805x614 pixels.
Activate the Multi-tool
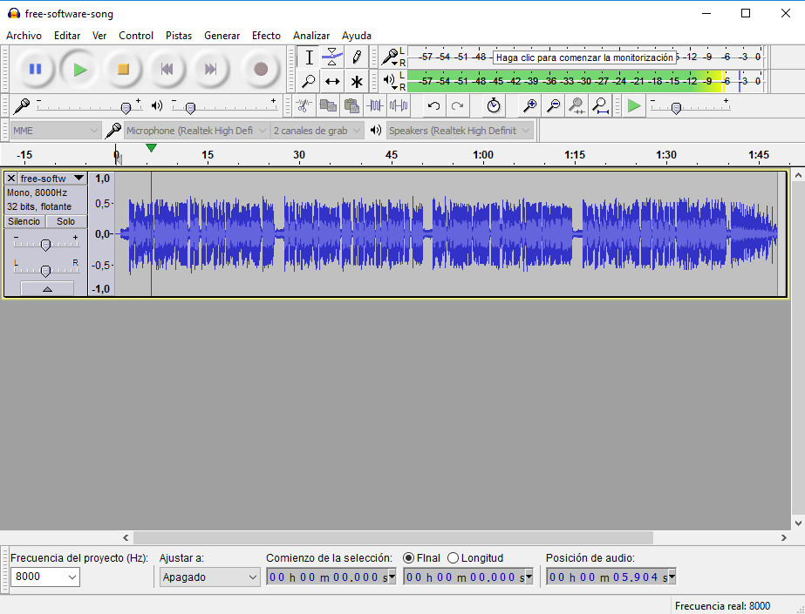pos(358,81)
